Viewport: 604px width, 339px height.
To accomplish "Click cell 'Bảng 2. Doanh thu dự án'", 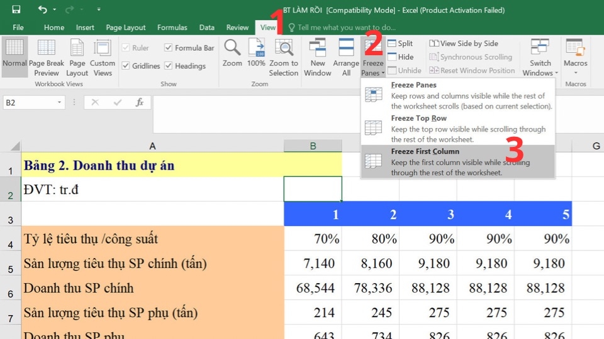I will point(152,165).
